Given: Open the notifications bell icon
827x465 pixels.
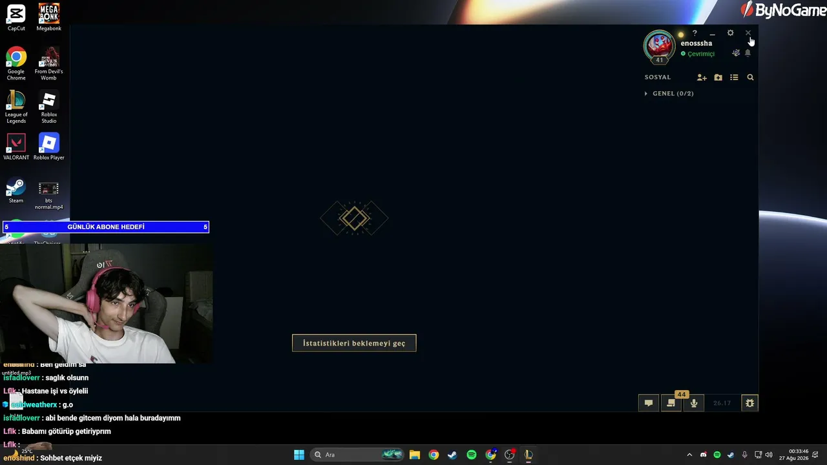Looking at the screenshot, I should click(748, 53).
